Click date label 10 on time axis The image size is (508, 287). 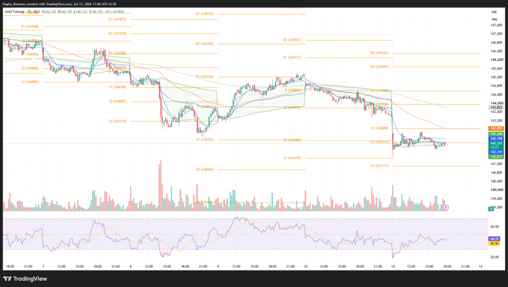point(306,266)
